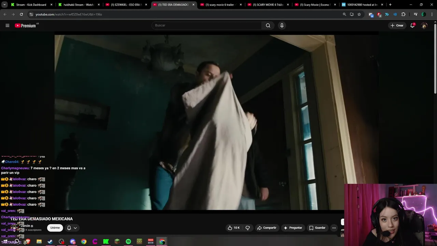Click the install app icon in address bar

pos(352,14)
